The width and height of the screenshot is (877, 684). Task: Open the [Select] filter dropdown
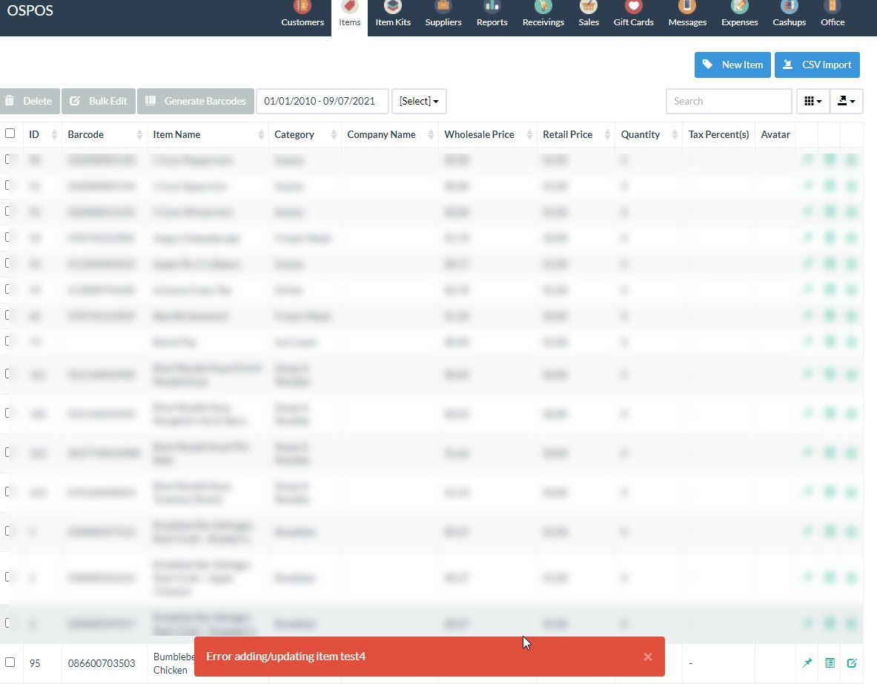419,101
